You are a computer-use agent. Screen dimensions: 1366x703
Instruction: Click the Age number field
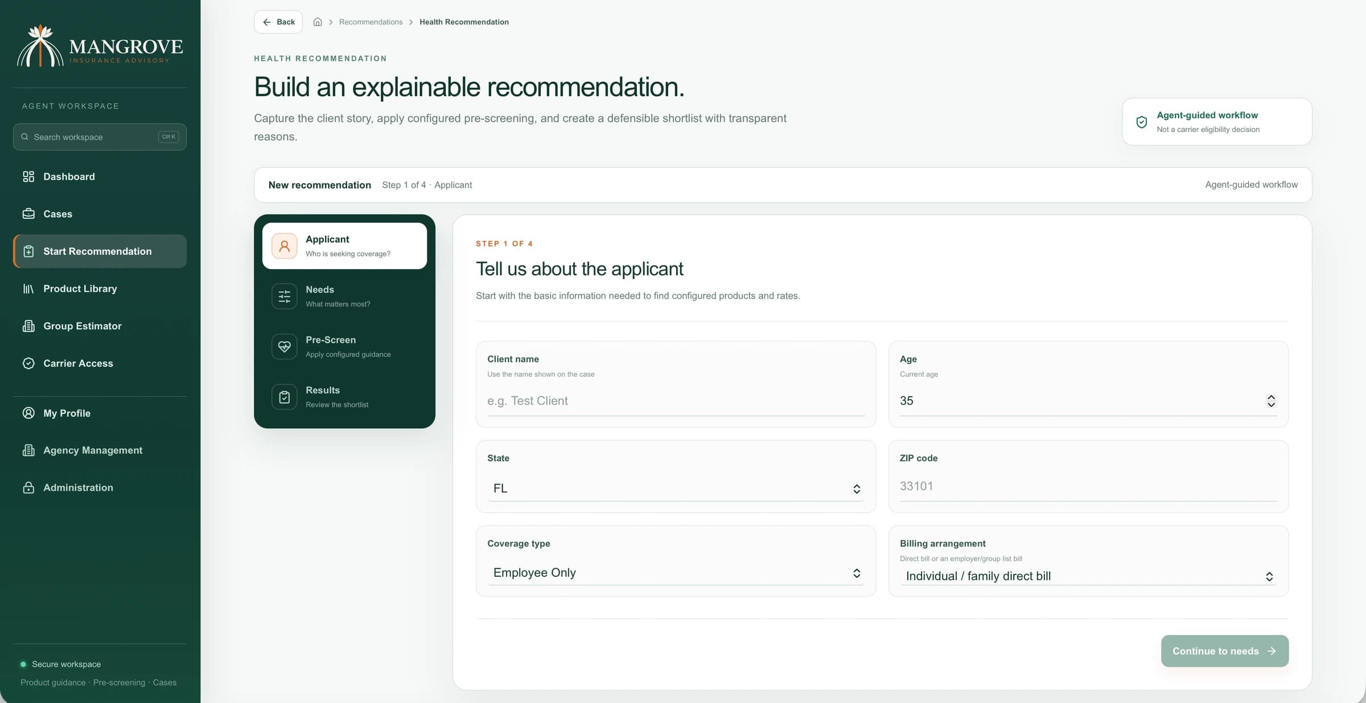click(1088, 401)
